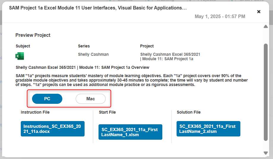Image resolution: width=273 pixels, height=159 pixels.
Task: Click the Module 11: SAM Project 1a project name
Action: (x=170, y=57)
